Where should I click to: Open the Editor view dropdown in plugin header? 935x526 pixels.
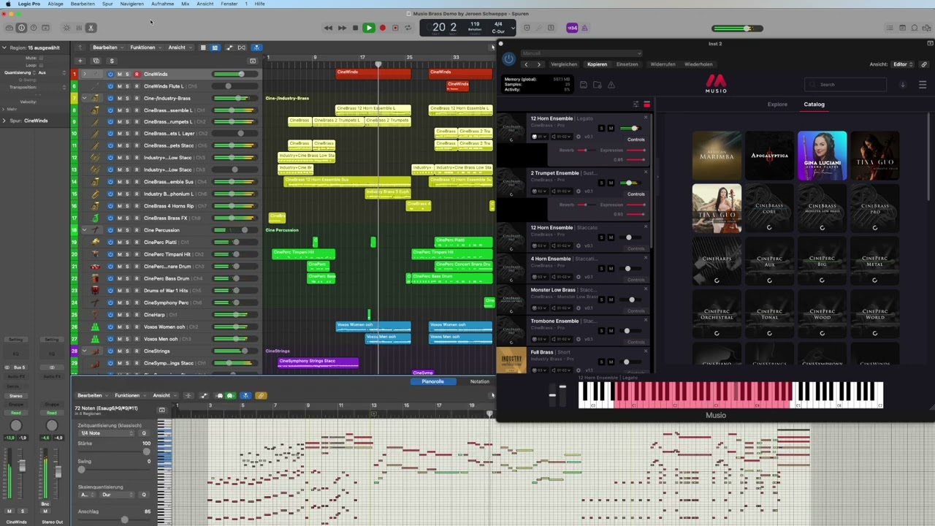(x=903, y=64)
